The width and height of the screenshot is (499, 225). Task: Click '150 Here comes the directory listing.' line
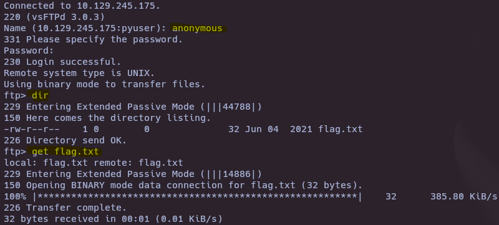pos(107,118)
